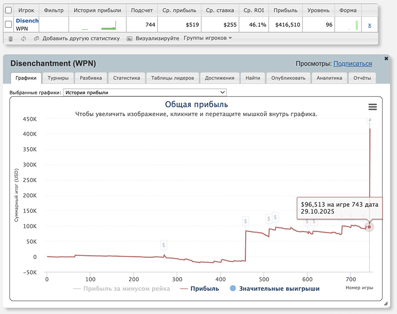Click the Подписаться link

(x=352, y=63)
